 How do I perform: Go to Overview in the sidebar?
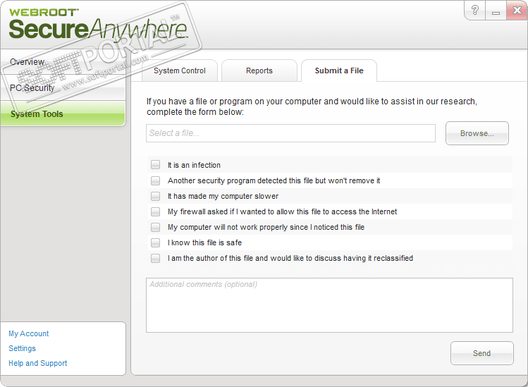[x=63, y=62]
